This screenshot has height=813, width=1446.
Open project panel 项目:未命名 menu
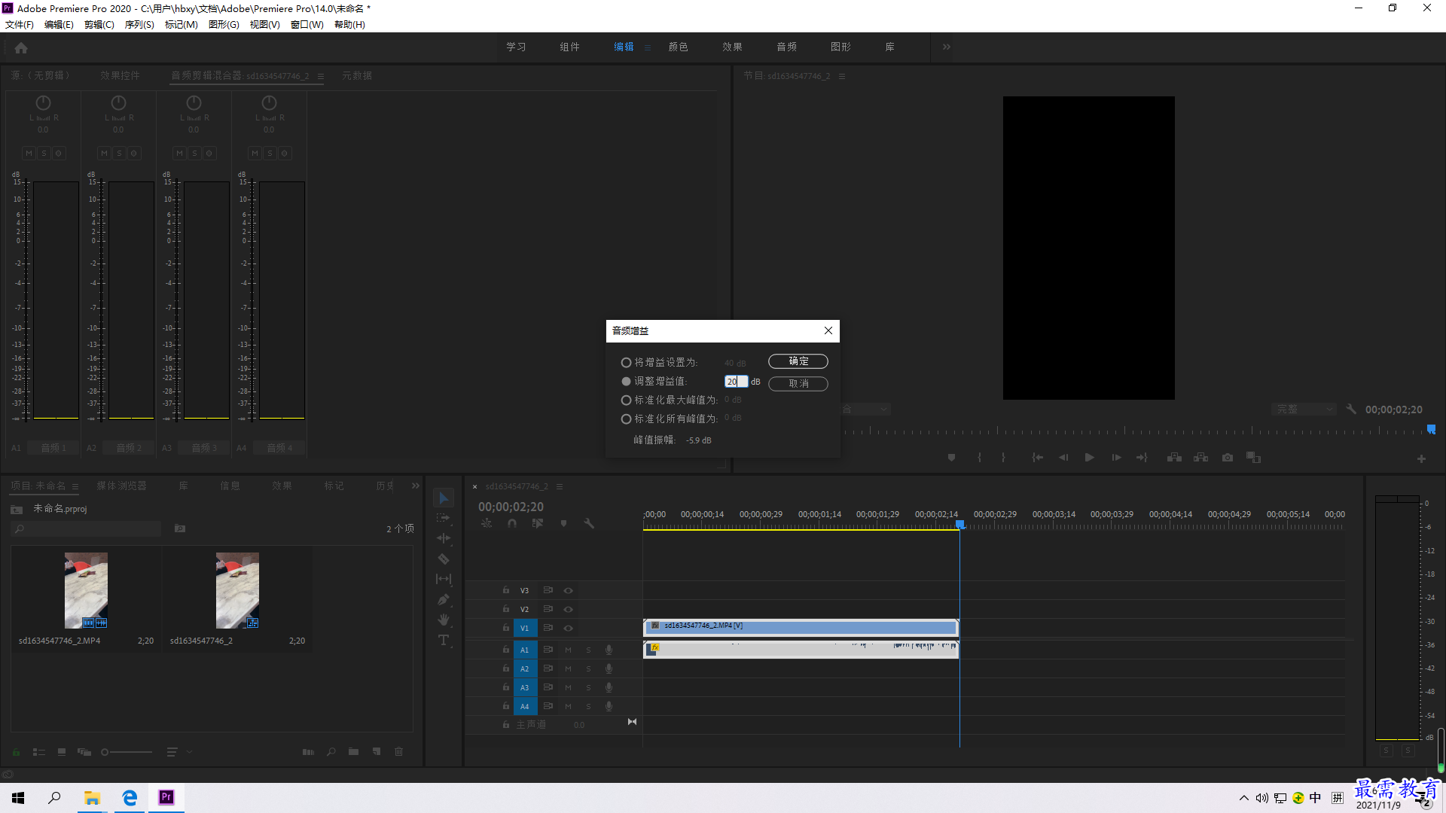pos(75,486)
